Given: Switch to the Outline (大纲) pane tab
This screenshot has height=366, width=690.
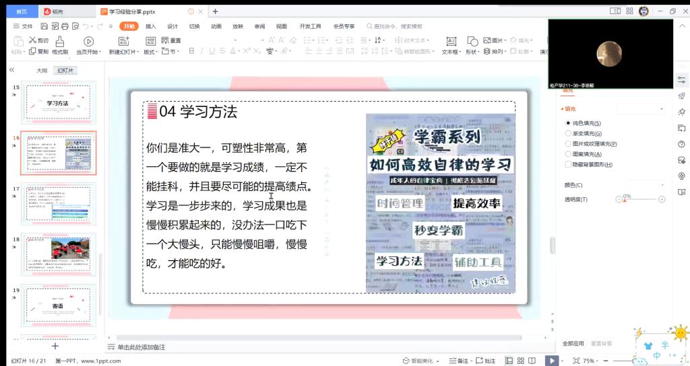Looking at the screenshot, I should click(x=42, y=70).
